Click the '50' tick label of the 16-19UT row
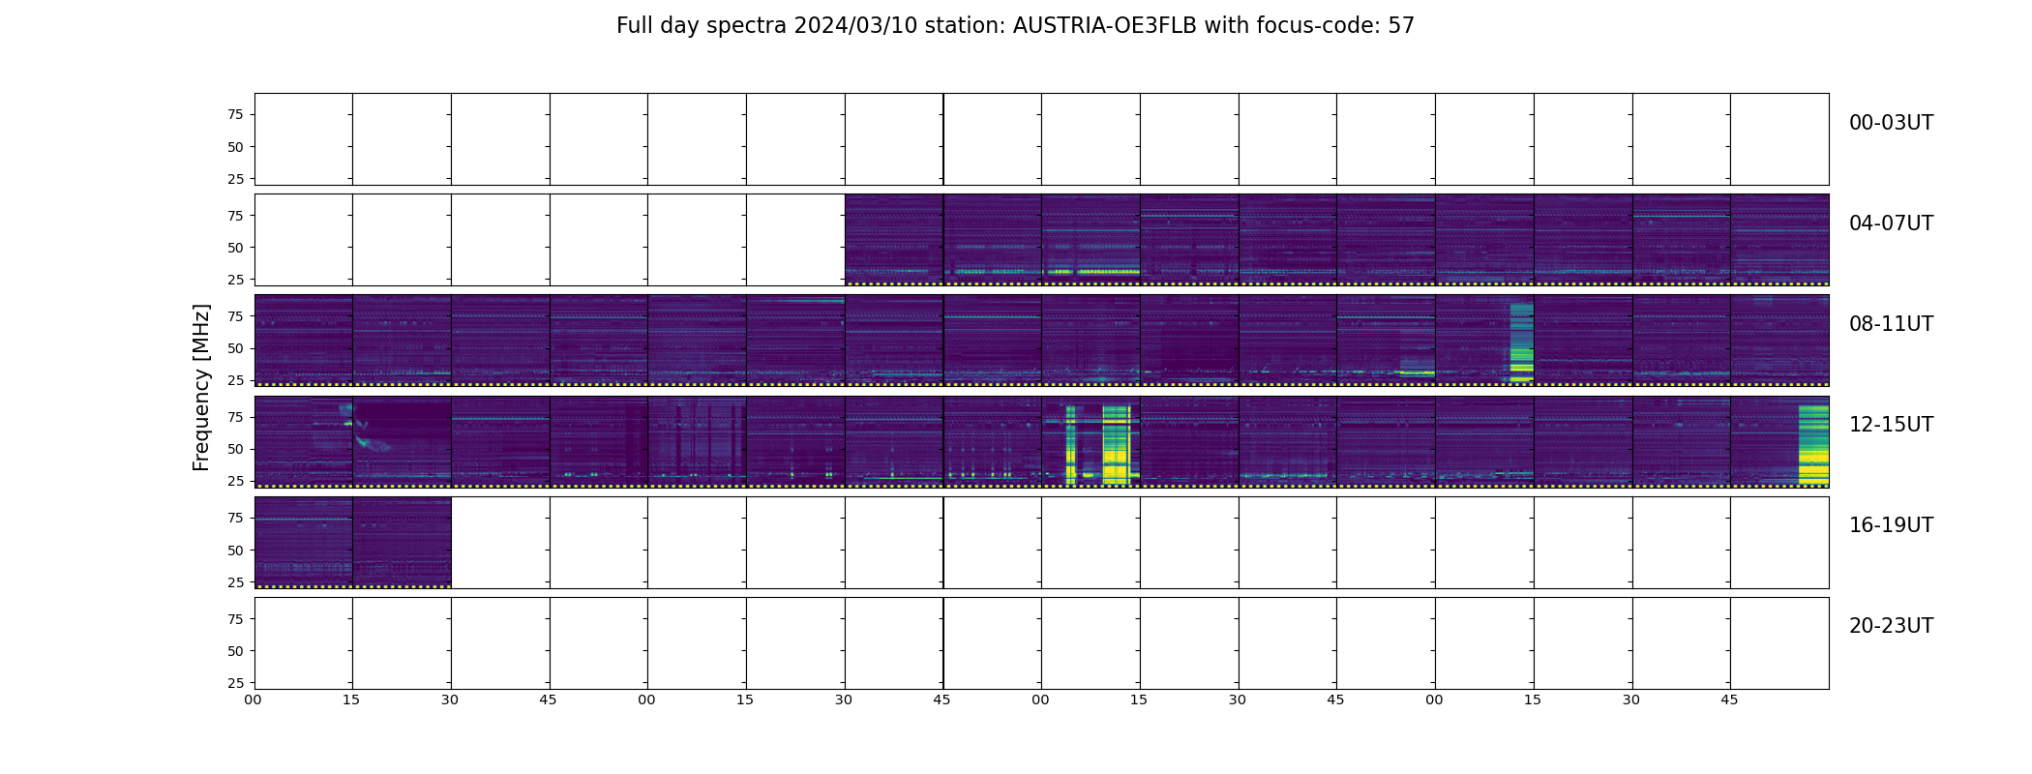Viewport: 2032px width, 774px height. 235,551
